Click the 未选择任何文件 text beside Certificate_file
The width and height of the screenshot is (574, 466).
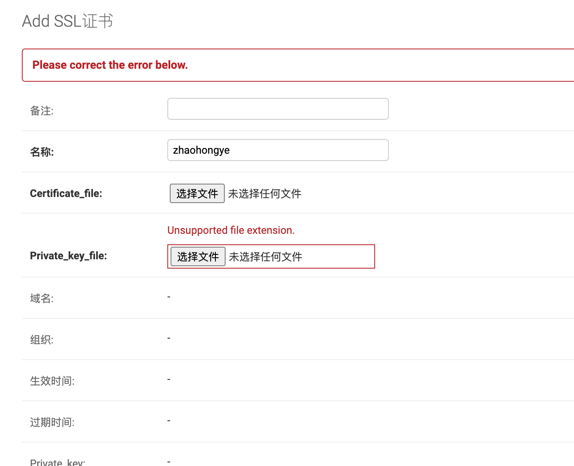pyautogui.click(x=265, y=194)
